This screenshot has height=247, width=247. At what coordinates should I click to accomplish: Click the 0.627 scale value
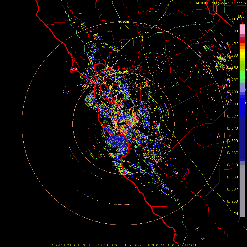[232, 116]
